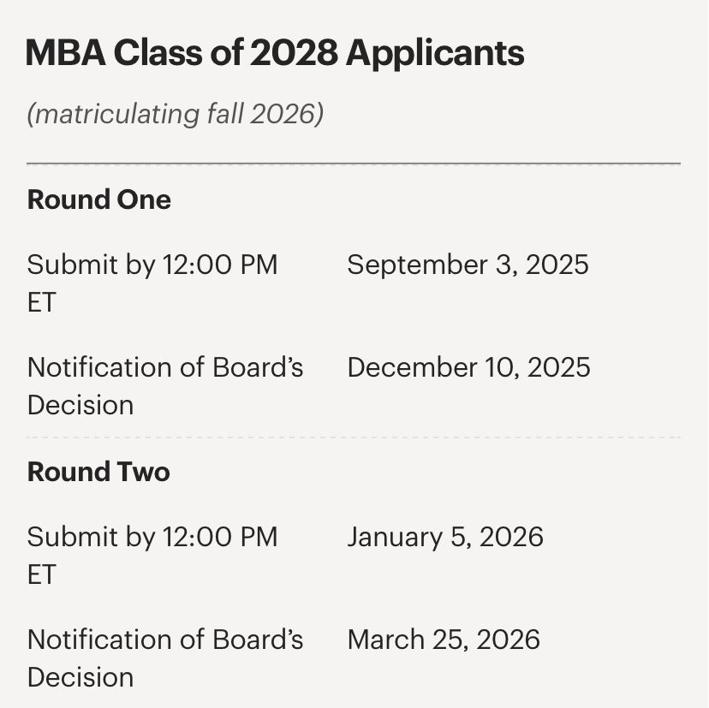
Task: Click the MBA Class of 2028 Applicants heading
Action: coord(275,53)
